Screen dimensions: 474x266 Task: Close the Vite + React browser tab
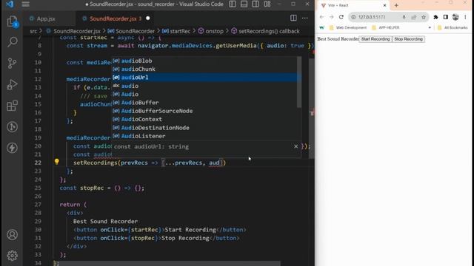tap(385, 5)
